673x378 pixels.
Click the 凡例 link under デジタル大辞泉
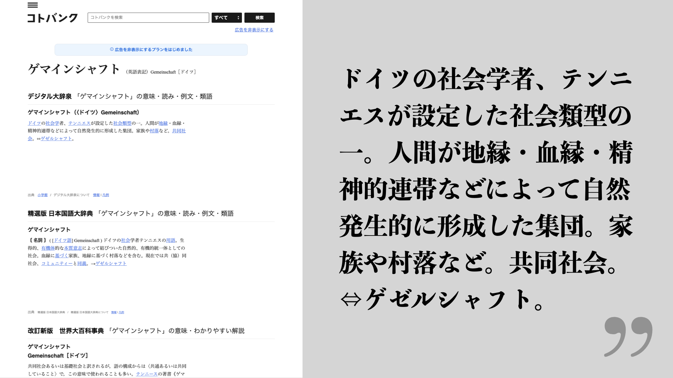pyautogui.click(x=106, y=195)
